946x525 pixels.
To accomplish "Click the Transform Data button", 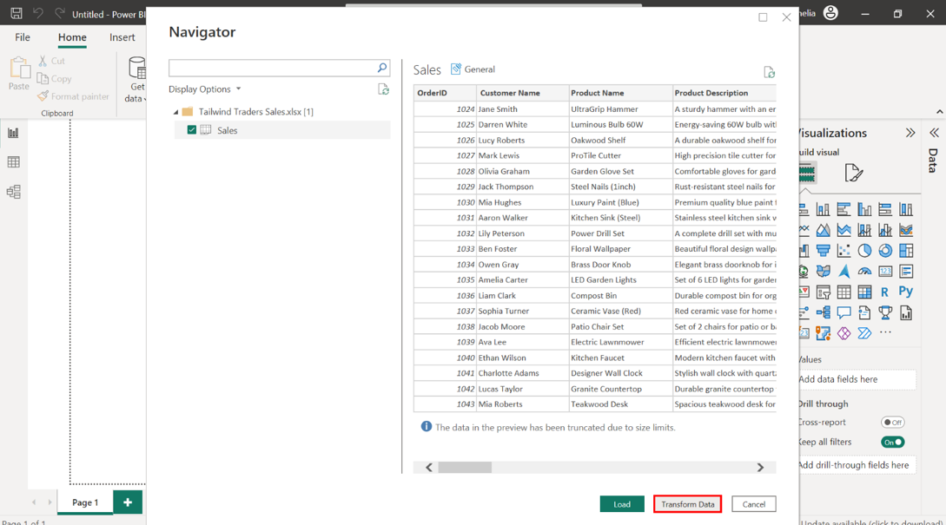I will 687,504.
